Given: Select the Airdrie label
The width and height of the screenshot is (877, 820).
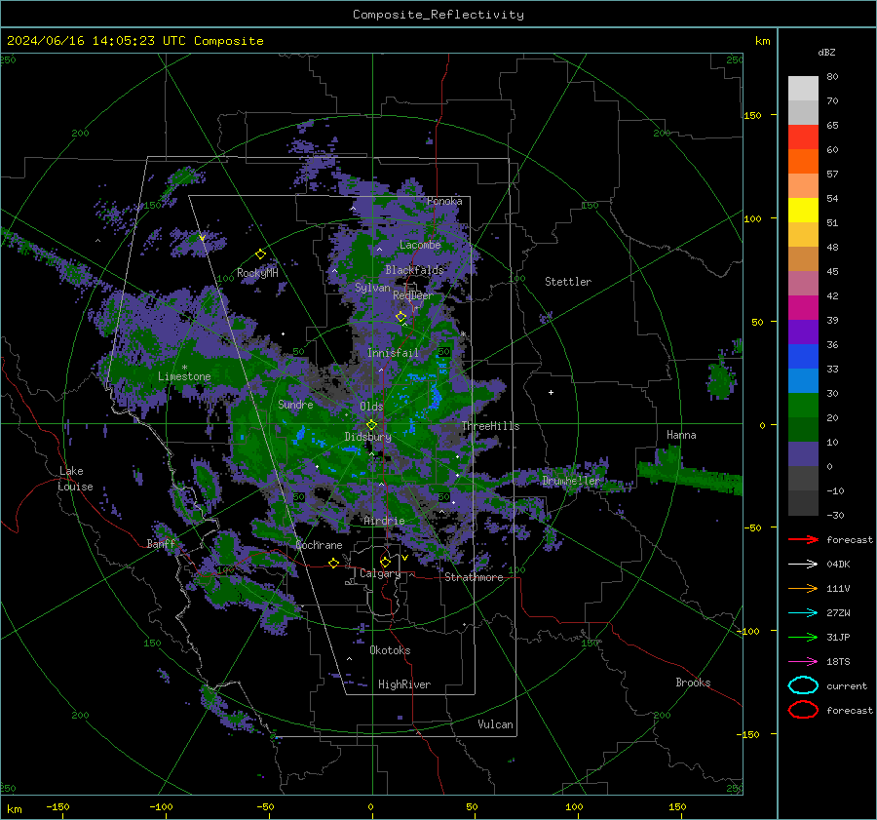Looking at the screenshot, I should [384, 521].
